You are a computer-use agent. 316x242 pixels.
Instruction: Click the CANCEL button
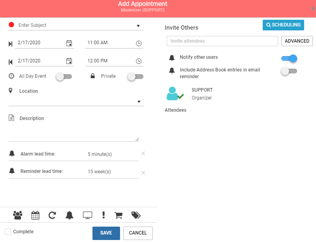click(138, 233)
